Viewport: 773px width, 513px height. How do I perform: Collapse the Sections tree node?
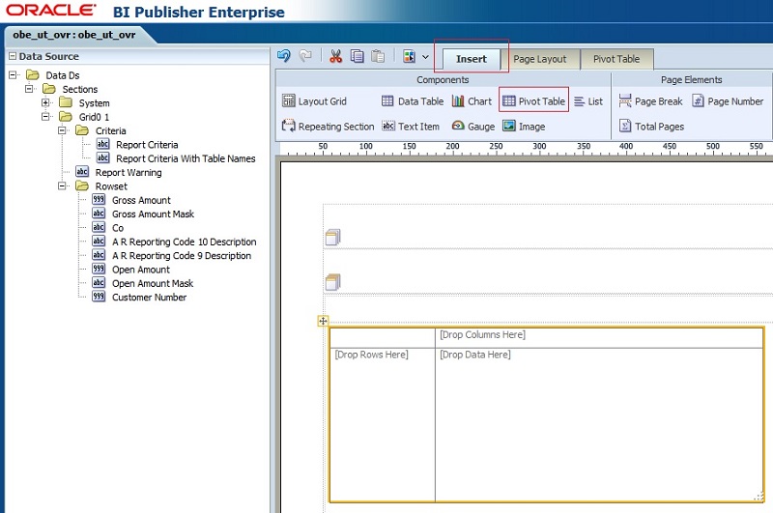point(29,89)
